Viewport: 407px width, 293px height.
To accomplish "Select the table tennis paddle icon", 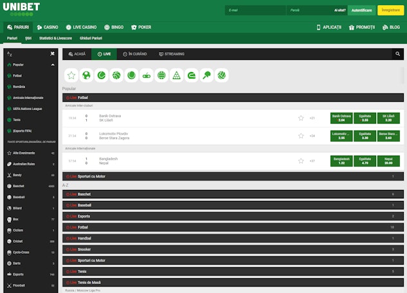I will click(x=206, y=75).
